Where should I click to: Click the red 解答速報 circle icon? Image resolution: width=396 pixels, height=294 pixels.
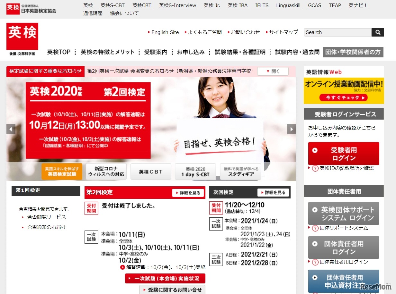(122, 267)
